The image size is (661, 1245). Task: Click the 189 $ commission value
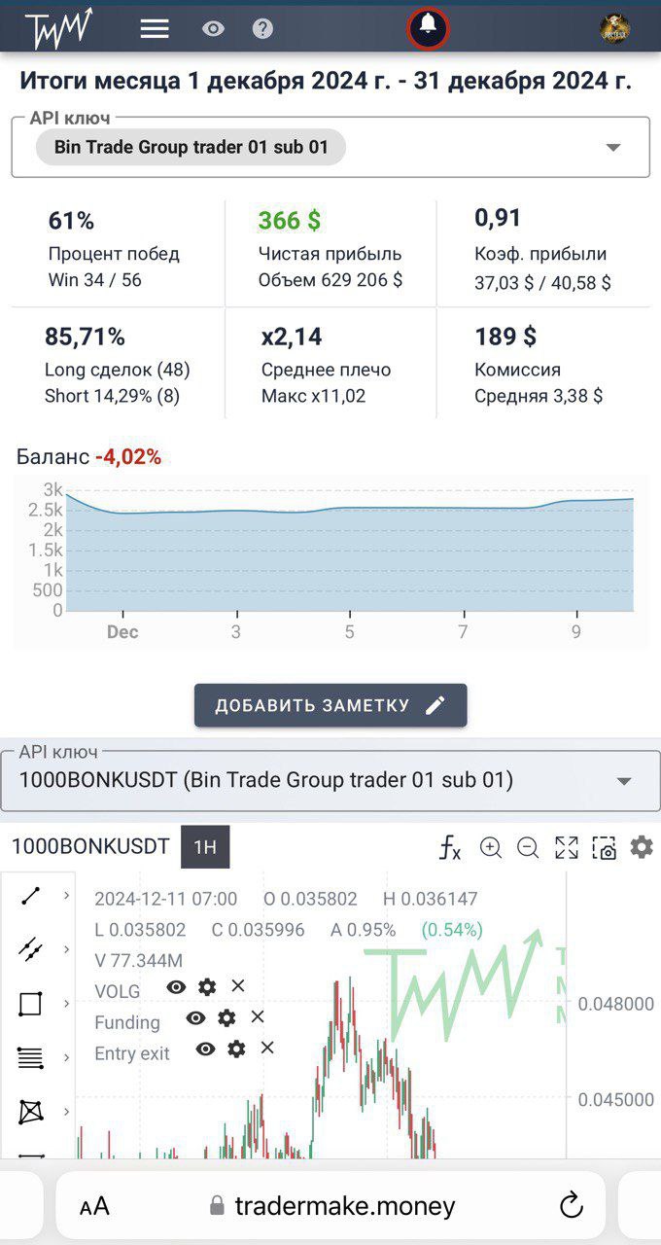pos(505,337)
